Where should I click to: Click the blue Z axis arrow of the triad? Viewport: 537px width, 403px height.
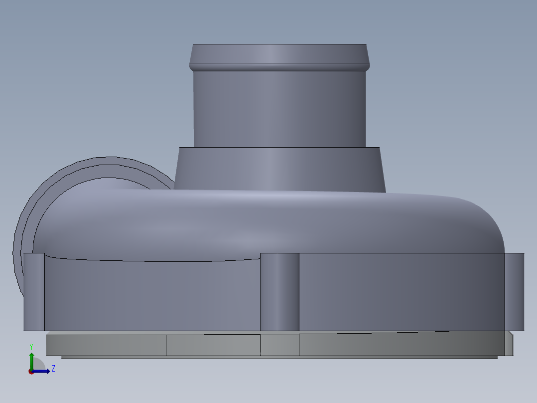click(x=41, y=371)
